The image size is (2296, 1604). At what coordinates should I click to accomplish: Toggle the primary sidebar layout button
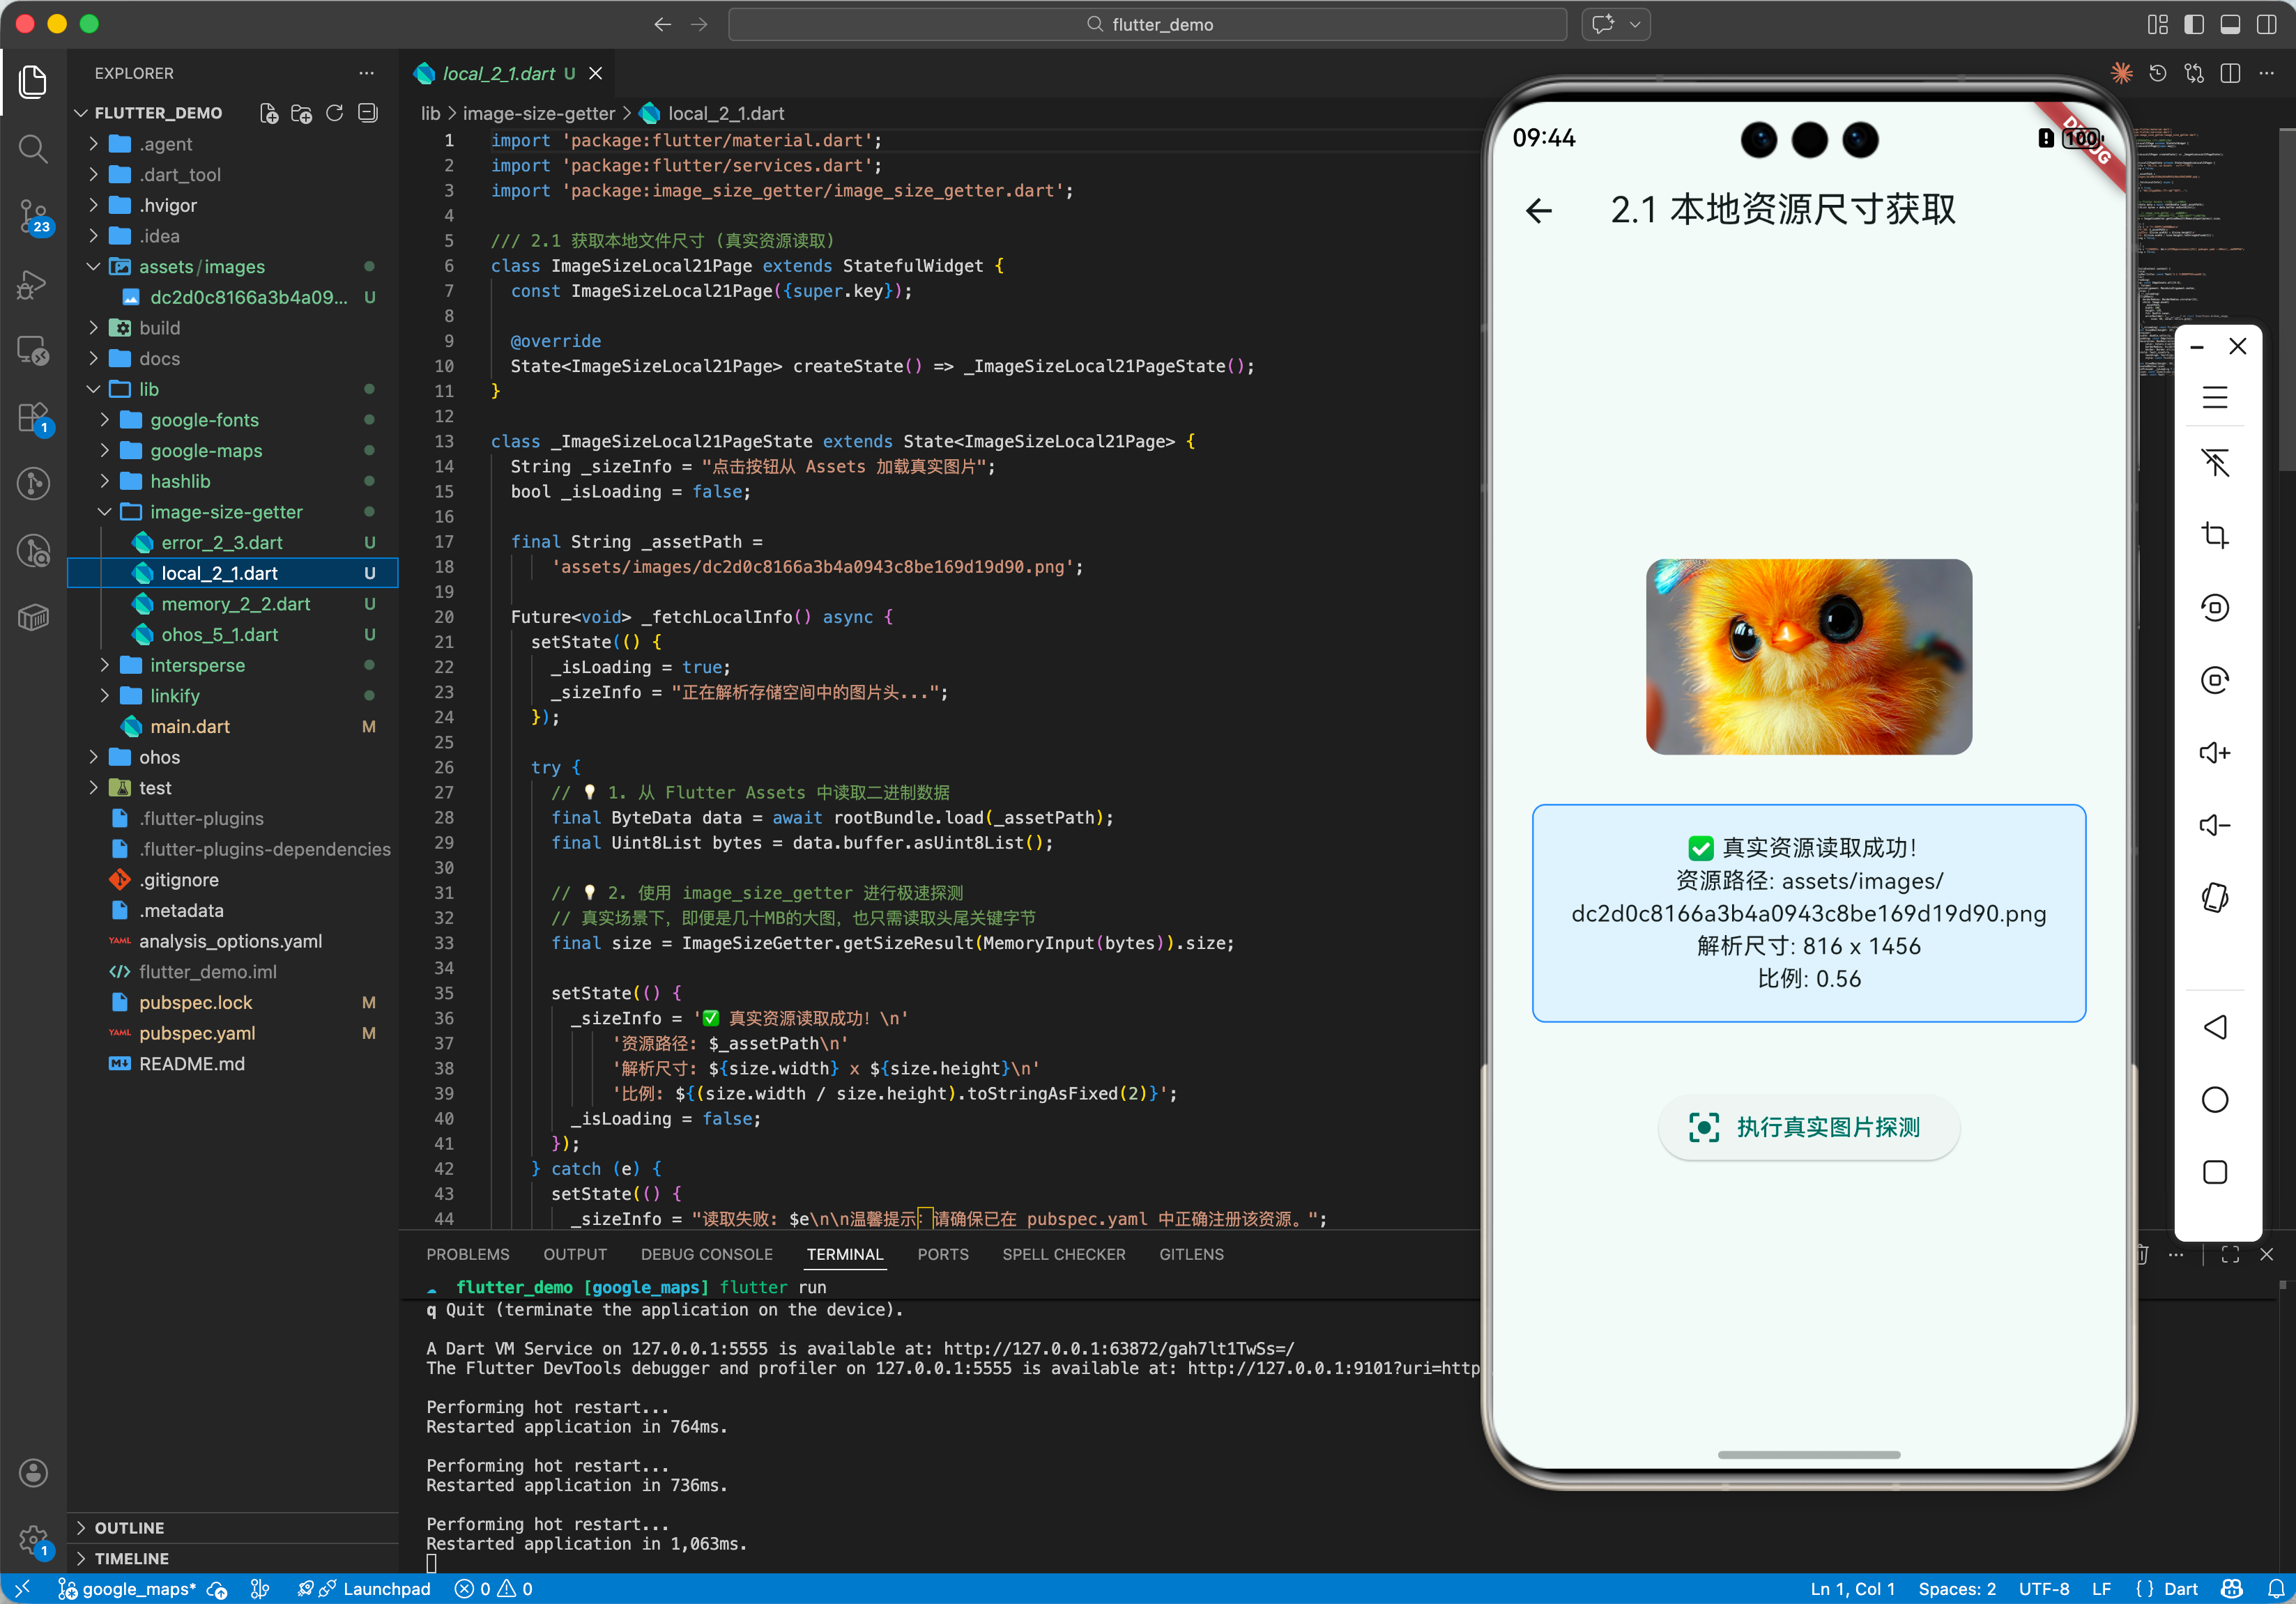[2193, 24]
